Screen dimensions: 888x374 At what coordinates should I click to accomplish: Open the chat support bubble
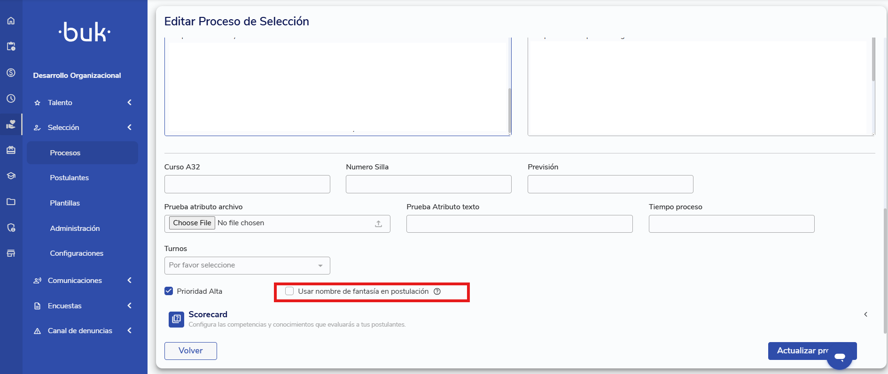(x=840, y=357)
